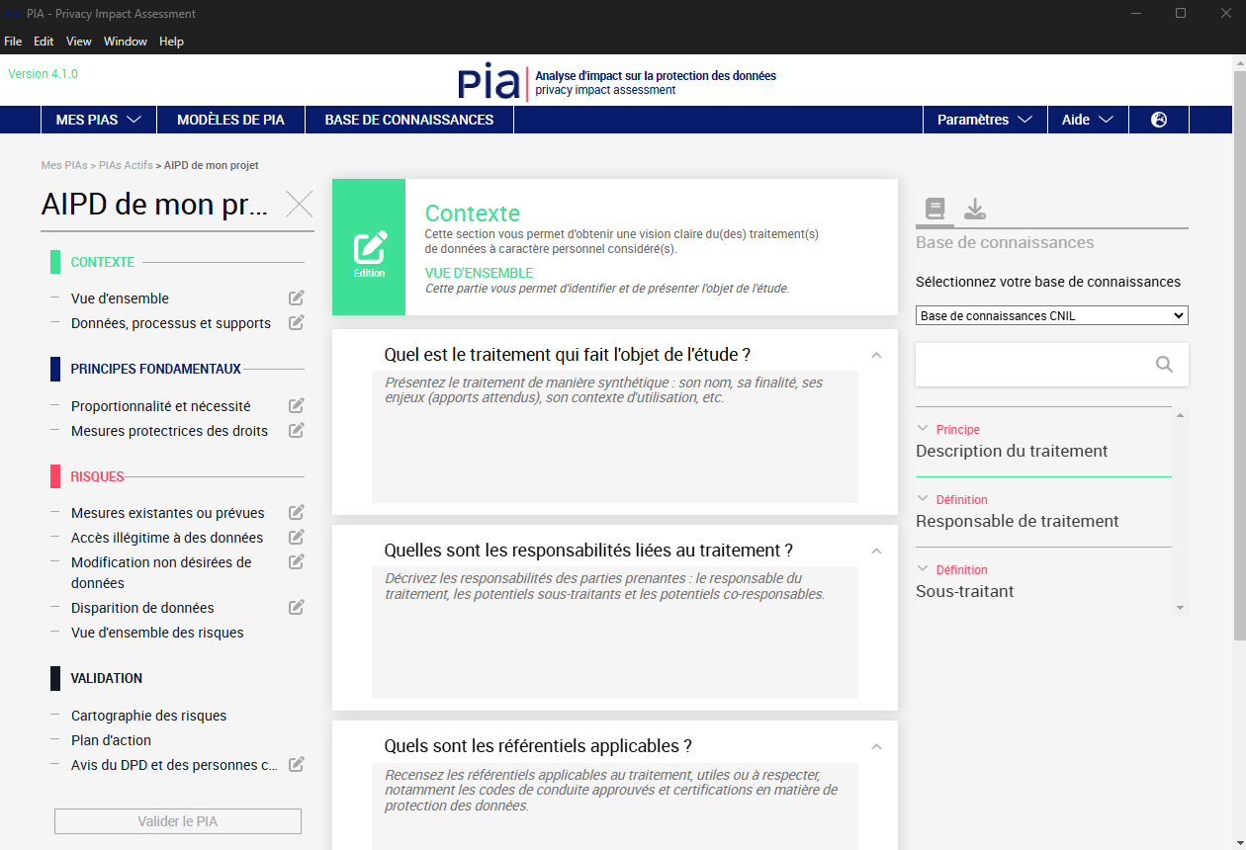The width and height of the screenshot is (1246, 850).
Task: Click the PRINCIPES FONDAMENTAUX section heading
Action: click(x=156, y=369)
